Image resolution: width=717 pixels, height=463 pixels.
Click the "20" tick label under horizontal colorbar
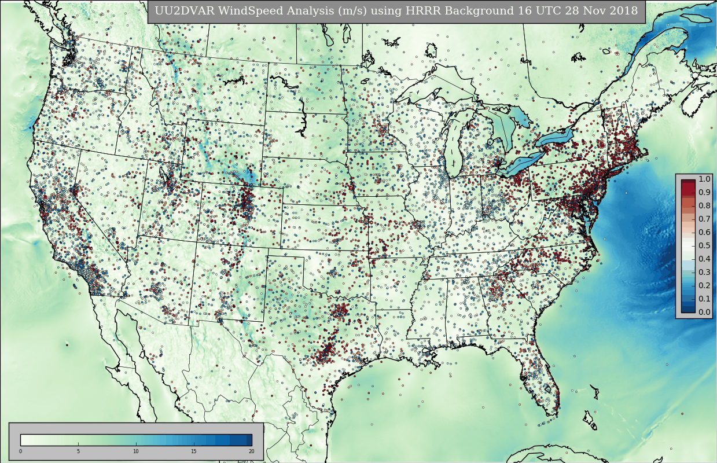pos(251,451)
